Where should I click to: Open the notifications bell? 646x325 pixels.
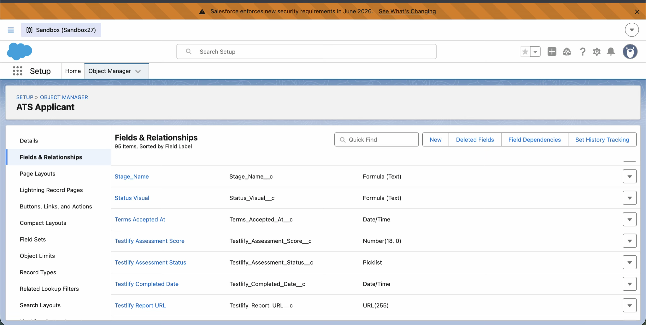tap(611, 51)
